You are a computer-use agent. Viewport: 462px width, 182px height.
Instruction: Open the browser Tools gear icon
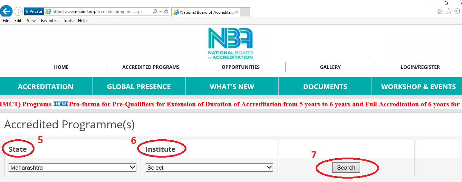coord(457,11)
